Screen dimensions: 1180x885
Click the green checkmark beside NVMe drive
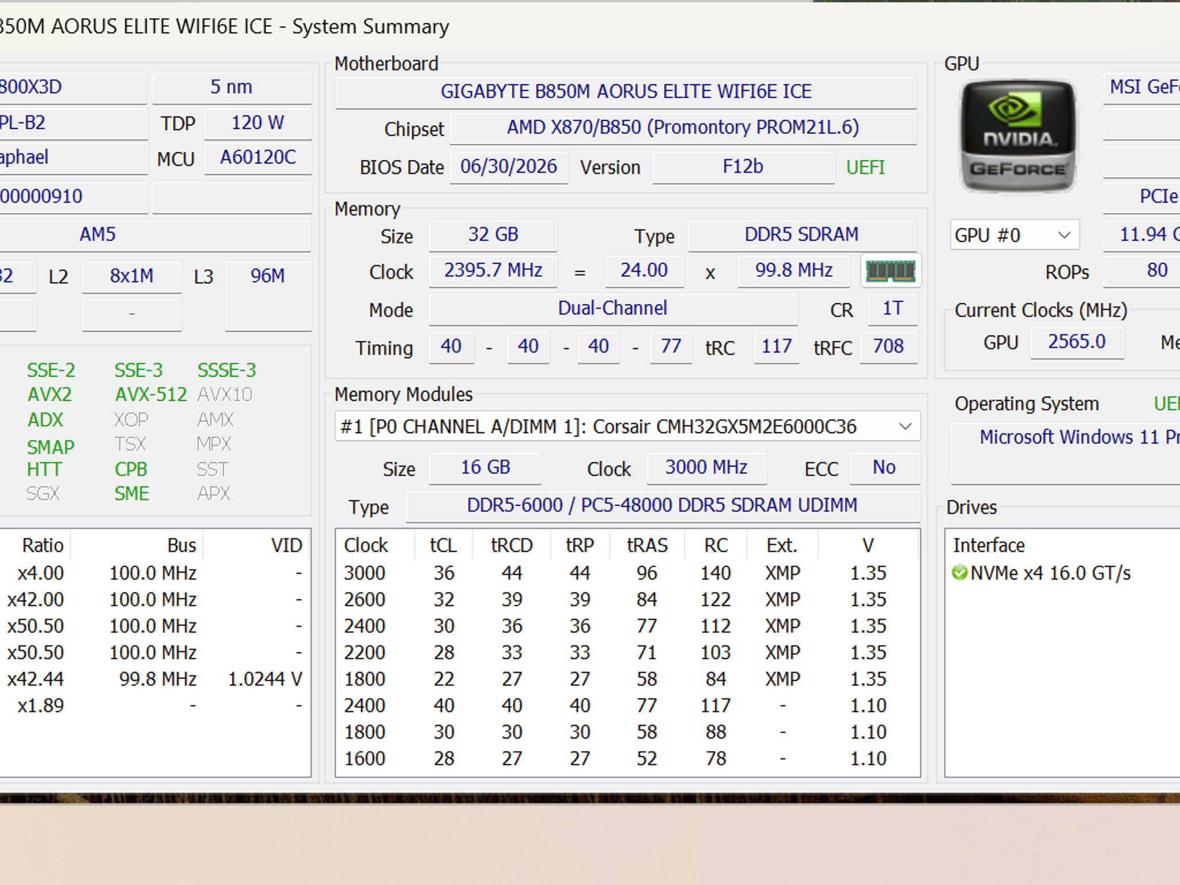click(959, 573)
